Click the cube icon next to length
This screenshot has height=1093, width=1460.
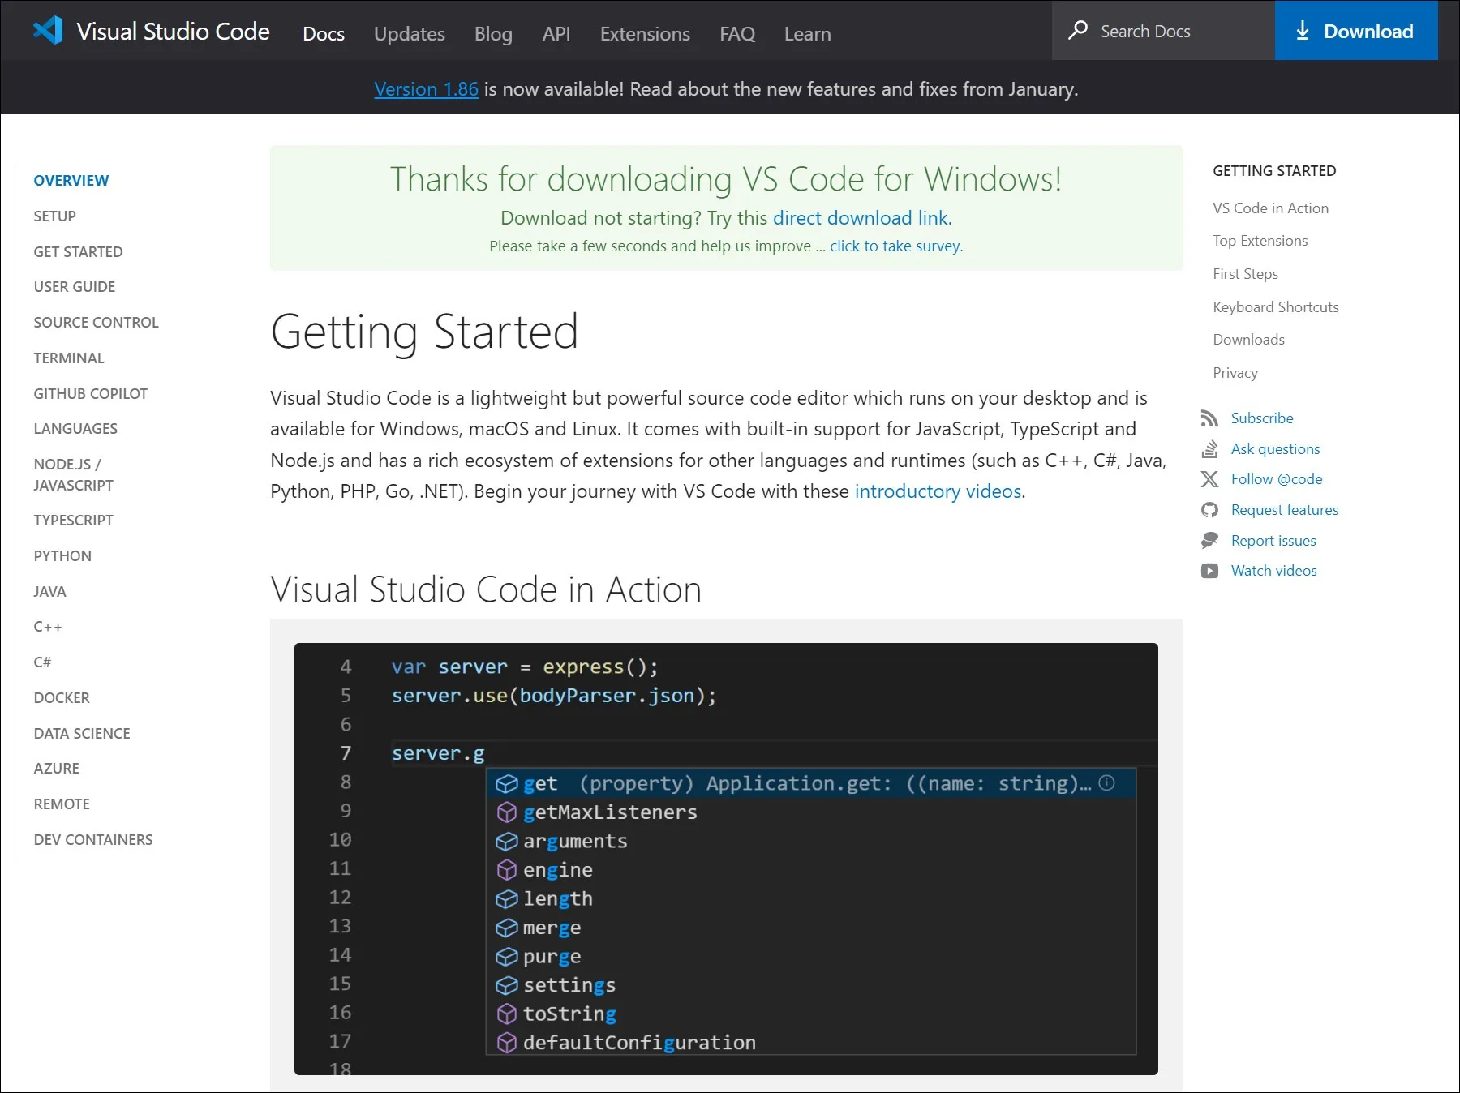click(507, 898)
